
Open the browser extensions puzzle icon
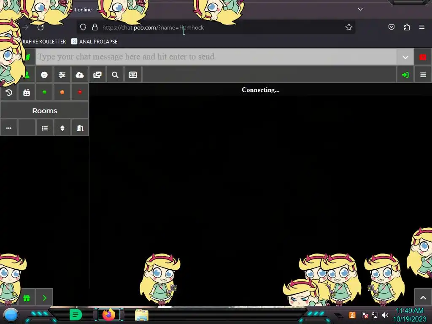[407, 27]
